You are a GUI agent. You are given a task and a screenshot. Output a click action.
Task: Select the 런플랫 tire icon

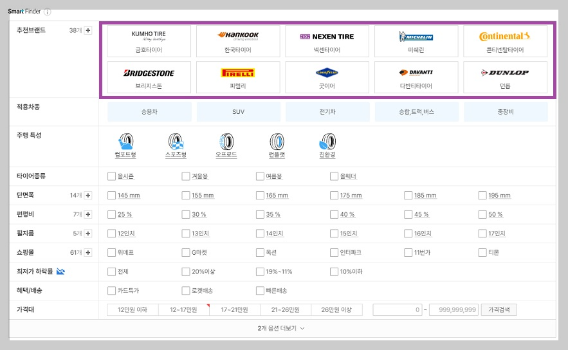pyautogui.click(x=277, y=142)
